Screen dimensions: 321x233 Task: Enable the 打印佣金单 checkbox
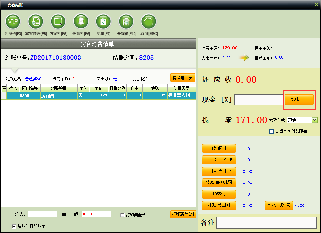pos(122,215)
